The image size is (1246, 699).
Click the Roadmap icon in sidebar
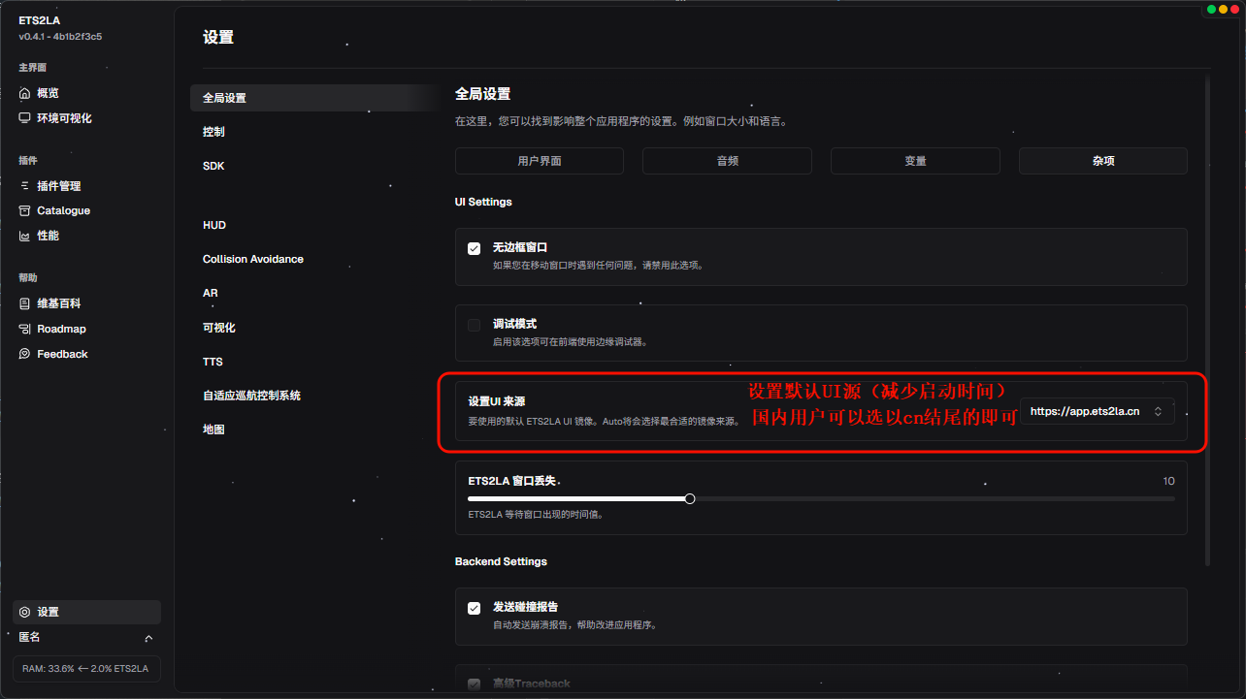click(x=25, y=329)
